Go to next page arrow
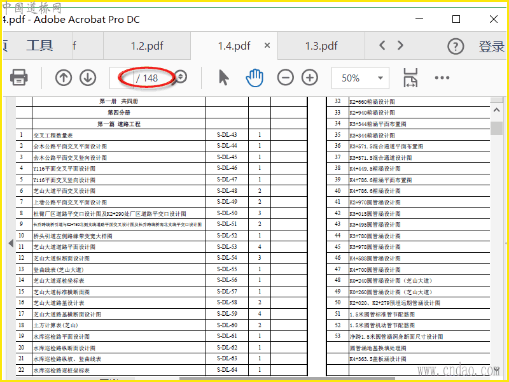This screenshot has width=509, height=382. [x=88, y=78]
